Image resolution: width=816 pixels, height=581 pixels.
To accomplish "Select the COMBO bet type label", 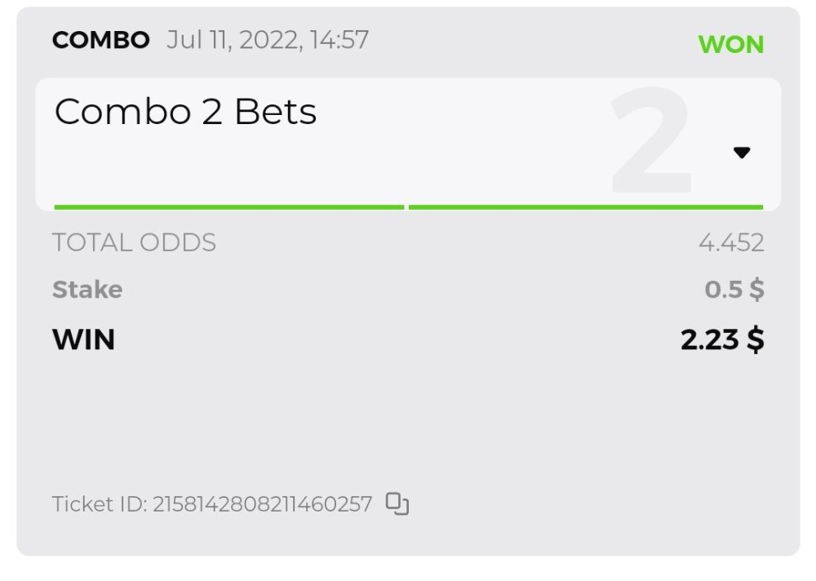I will pos(100,40).
